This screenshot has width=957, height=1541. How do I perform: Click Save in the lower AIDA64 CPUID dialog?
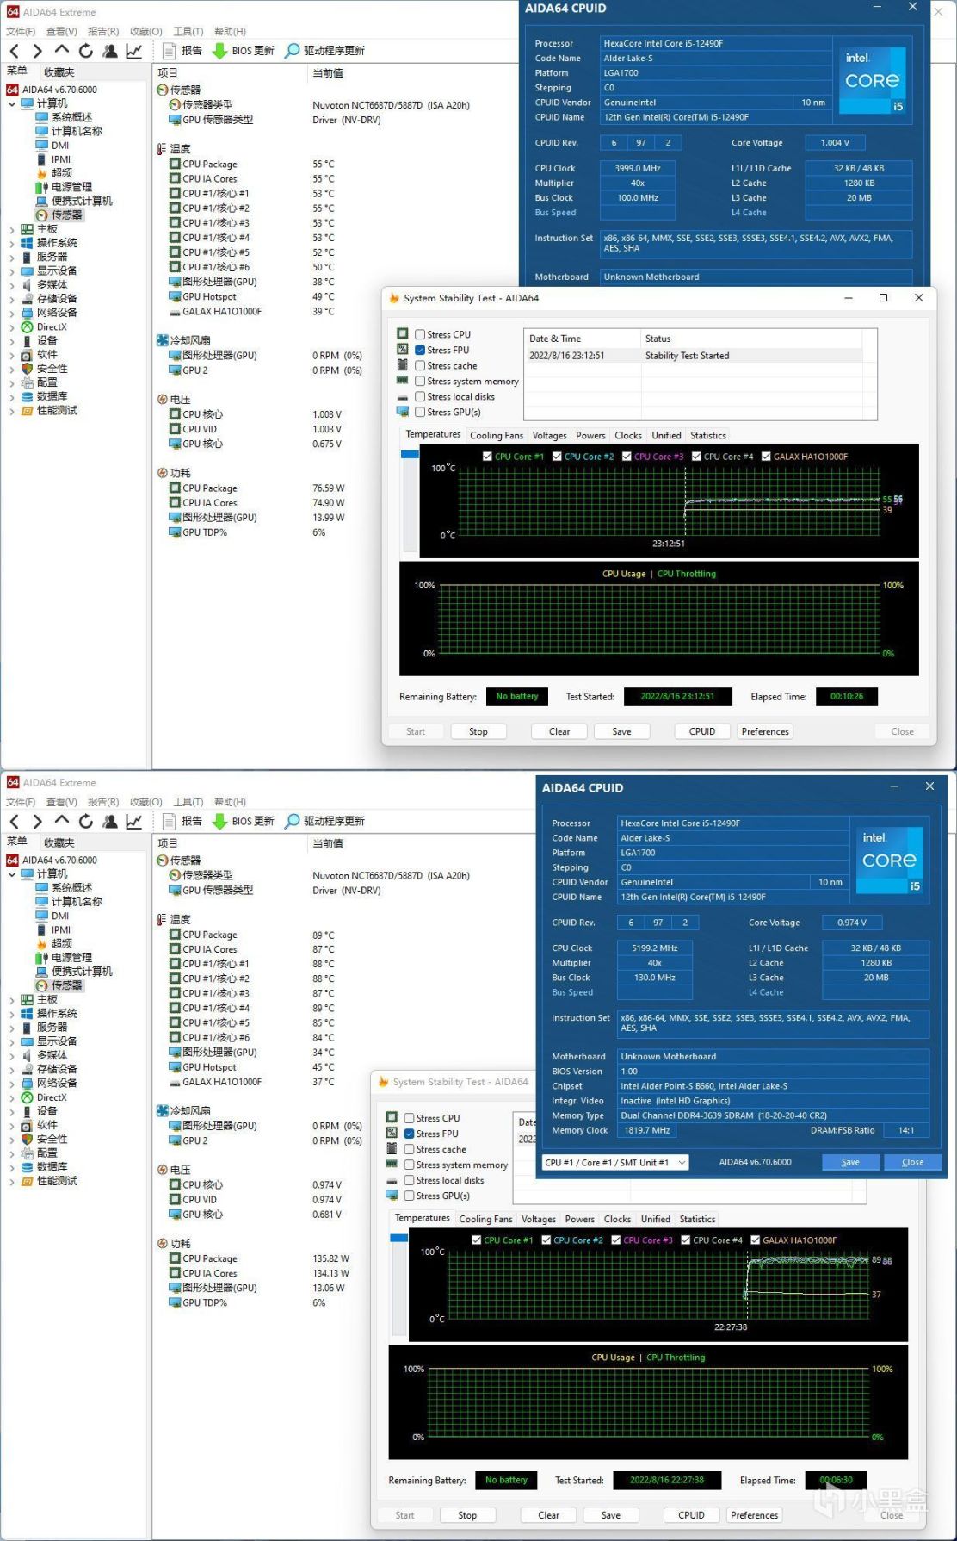click(x=850, y=1162)
